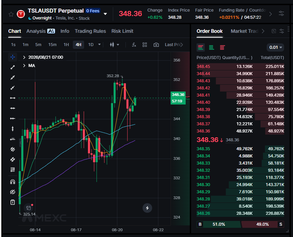Click the 348.45 ask price row
The image size is (293, 237).
tap(240, 67)
